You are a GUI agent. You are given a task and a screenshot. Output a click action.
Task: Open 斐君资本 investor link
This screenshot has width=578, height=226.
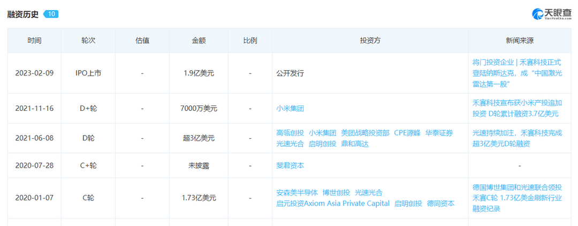(290, 165)
